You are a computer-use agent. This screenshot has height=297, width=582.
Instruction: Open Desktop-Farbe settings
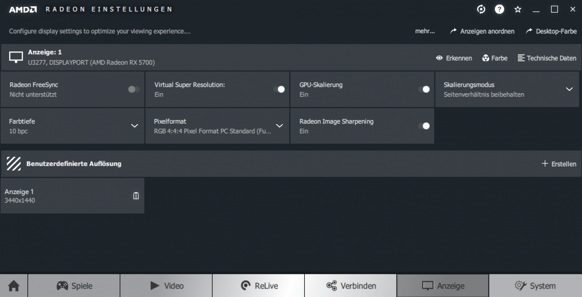pos(557,31)
